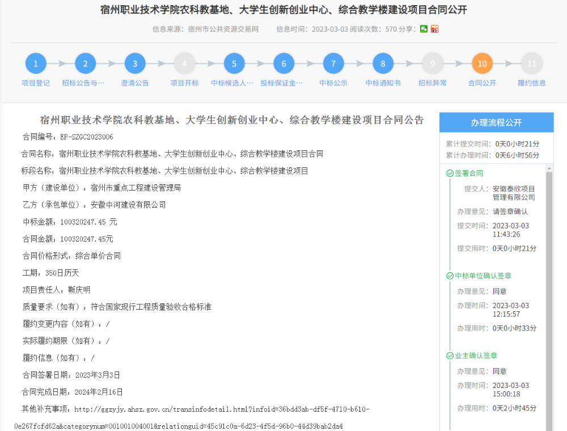Image resolution: width=567 pixels, height=431 pixels.
Task: Click 工期 350日历天 line
Action: pyautogui.click(x=50, y=273)
